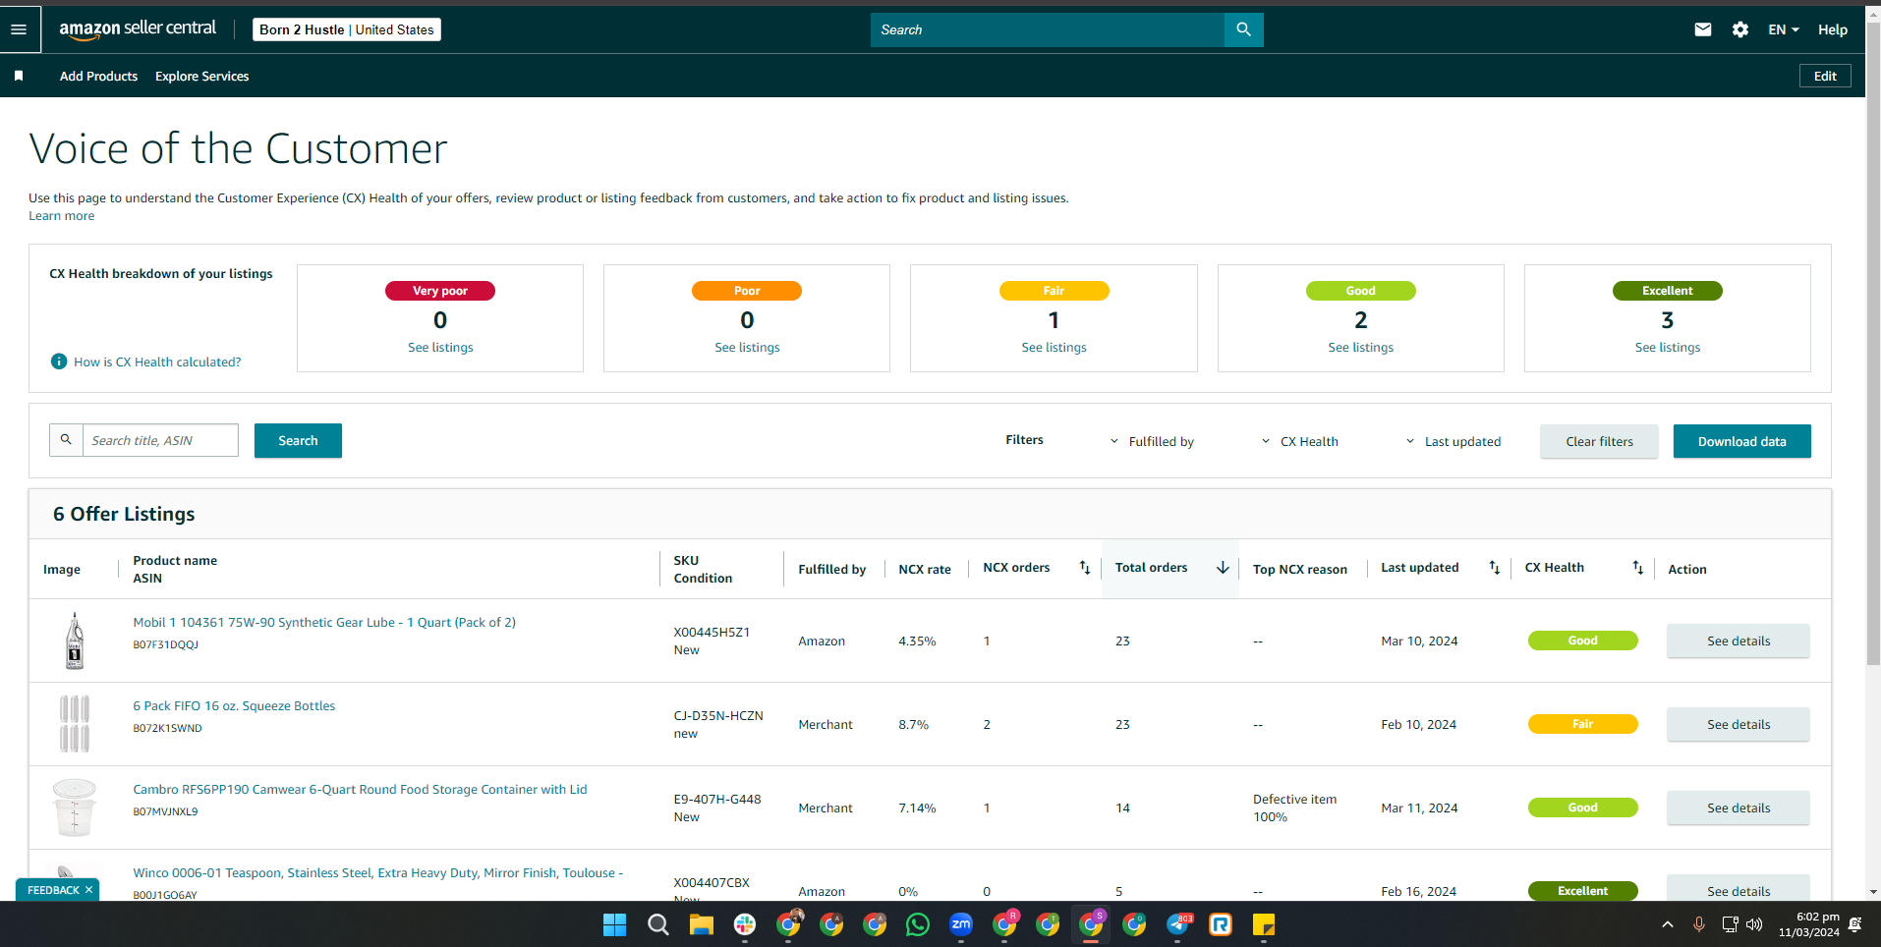The height and width of the screenshot is (947, 1881).
Task: See listings under Excellent
Action: click(1667, 347)
